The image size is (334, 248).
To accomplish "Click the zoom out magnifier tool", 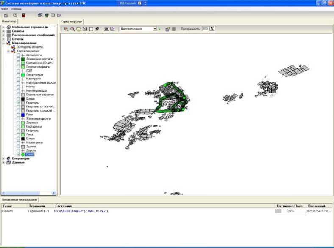I will (x=72, y=29).
